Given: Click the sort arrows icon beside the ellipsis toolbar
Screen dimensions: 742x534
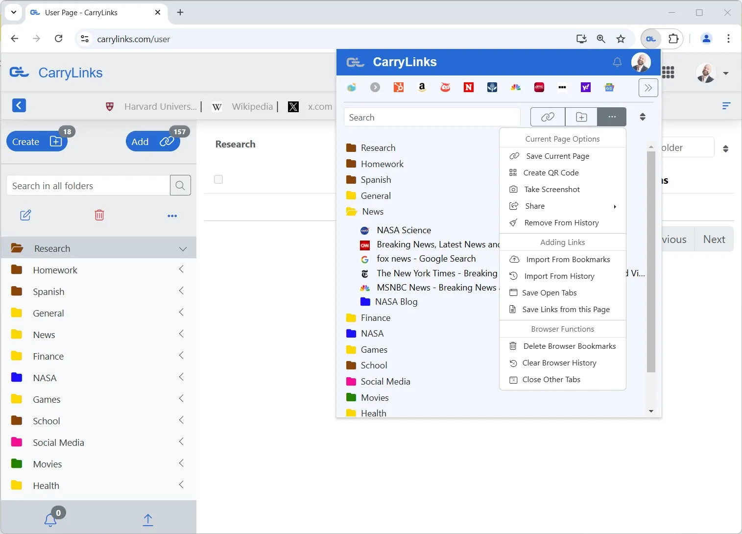Looking at the screenshot, I should coord(642,117).
